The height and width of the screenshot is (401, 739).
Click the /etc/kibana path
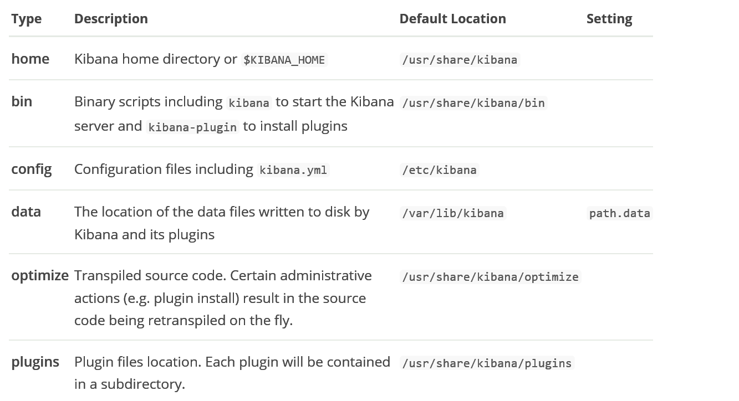[x=439, y=170]
